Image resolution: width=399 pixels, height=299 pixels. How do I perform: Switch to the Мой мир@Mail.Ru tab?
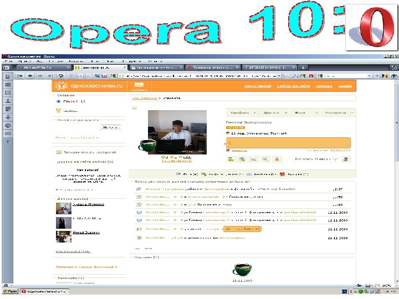(x=44, y=68)
